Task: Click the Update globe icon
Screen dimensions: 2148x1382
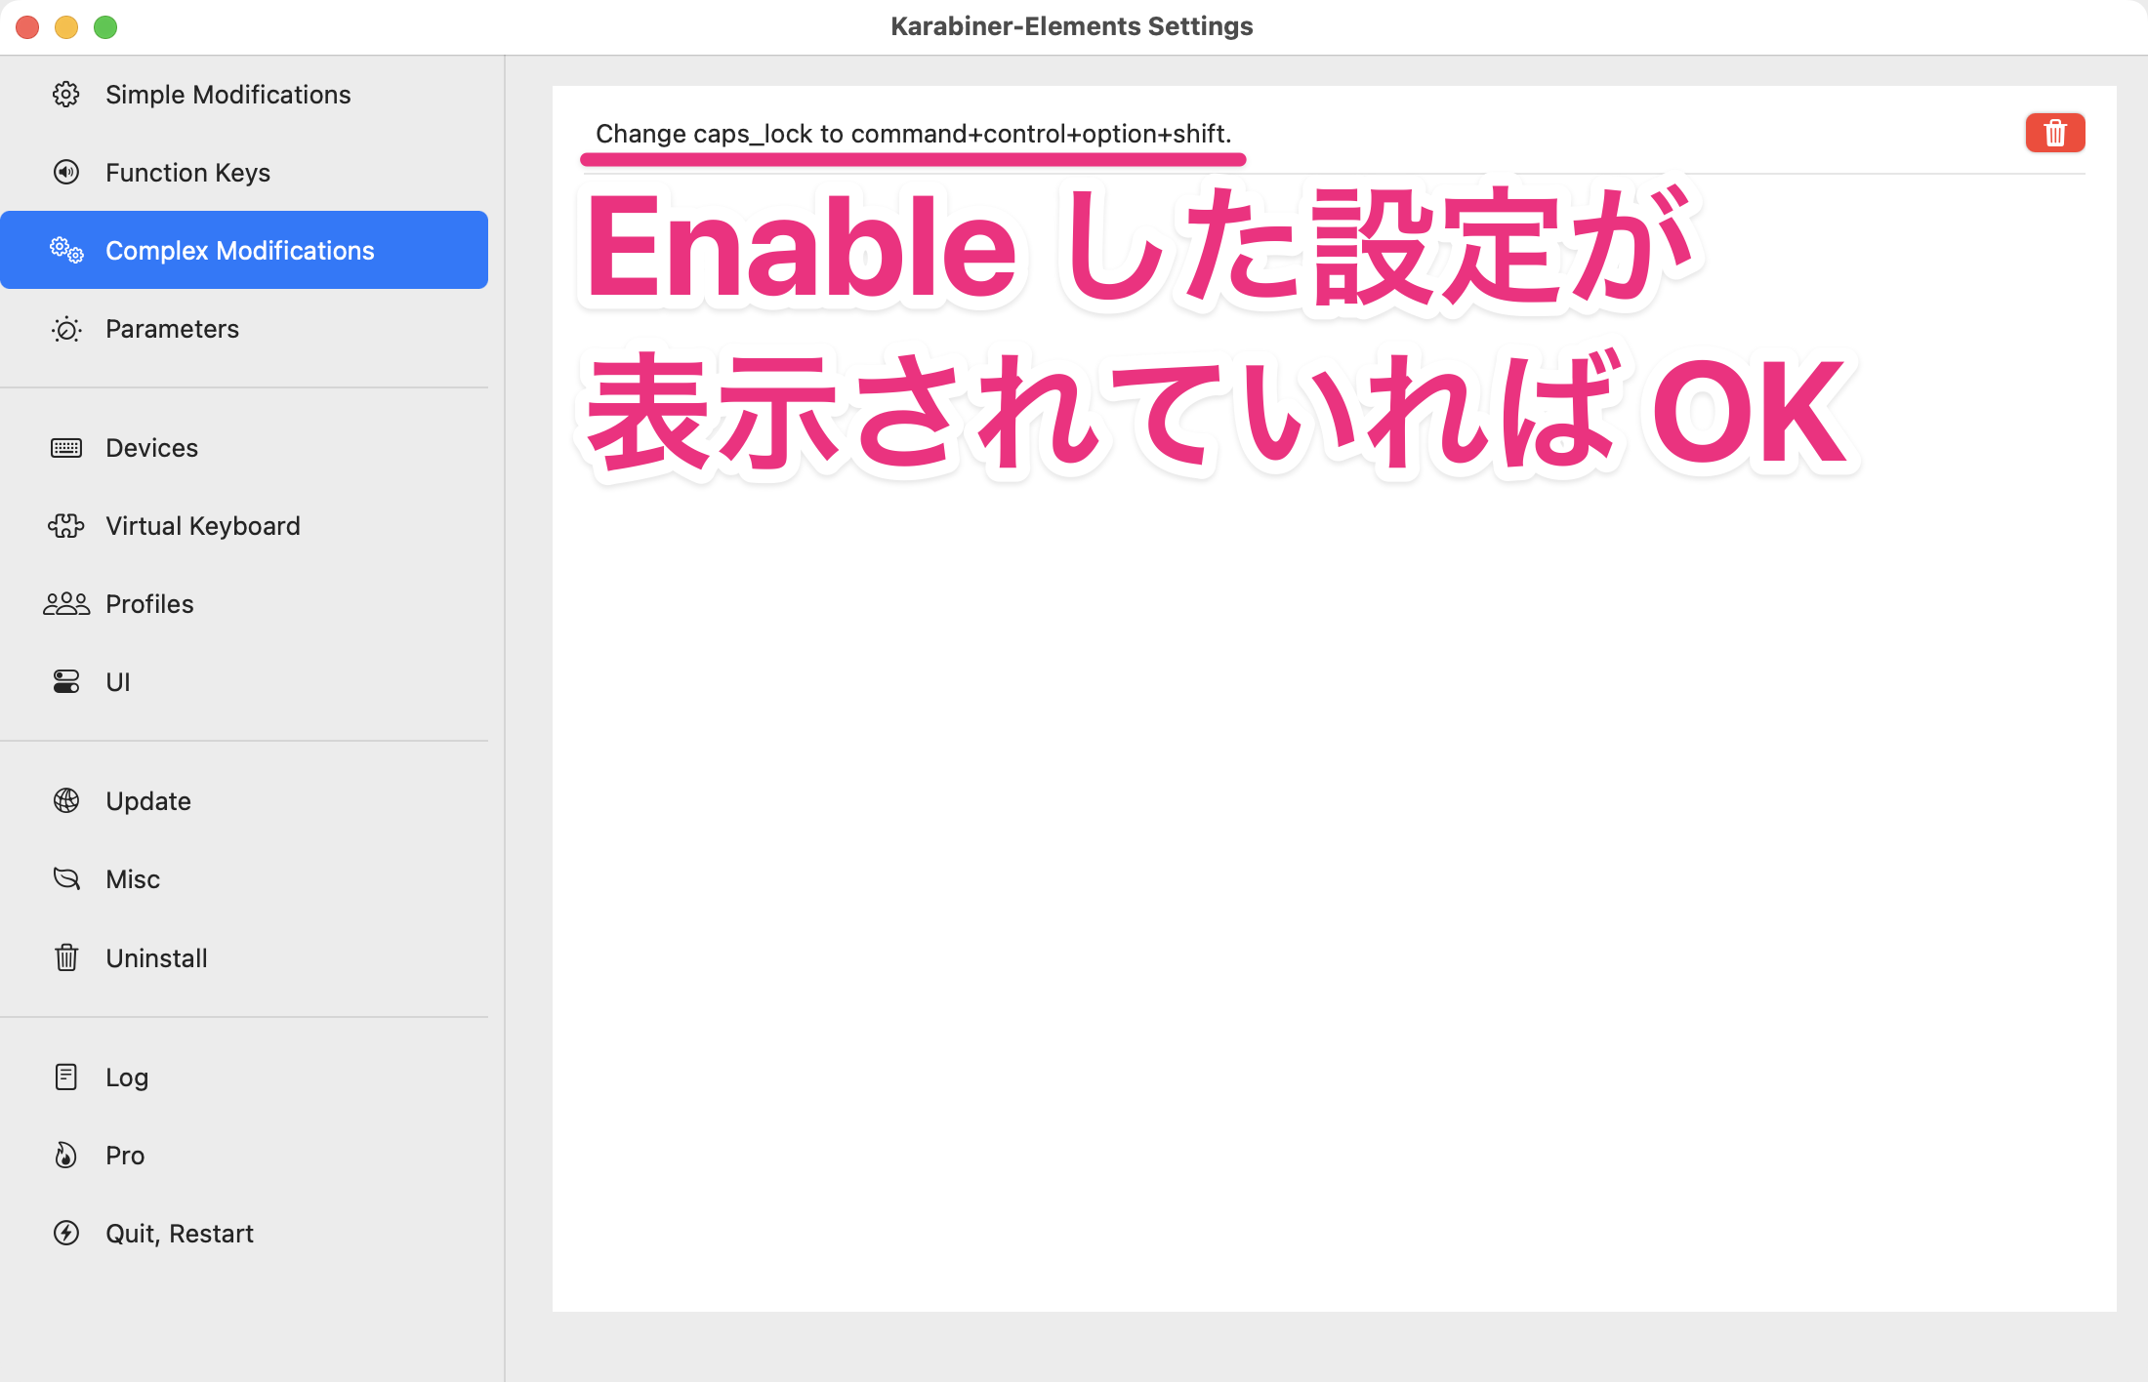Action: click(x=65, y=800)
